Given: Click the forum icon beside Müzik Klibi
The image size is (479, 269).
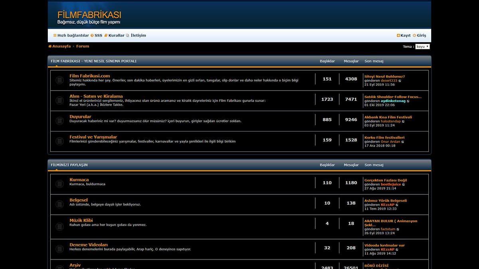Looking at the screenshot, I should pyautogui.click(x=59, y=227).
